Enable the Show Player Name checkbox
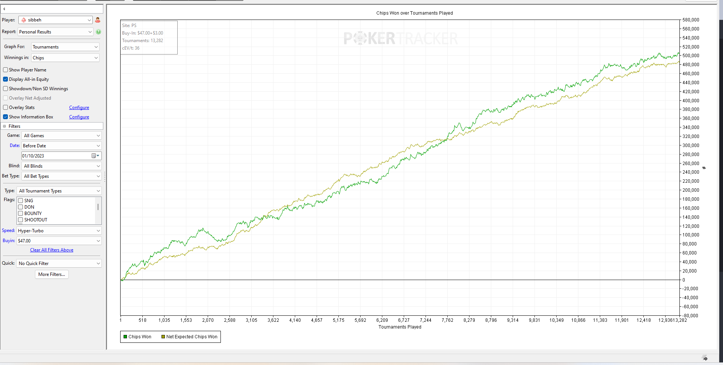The width and height of the screenshot is (723, 365). coord(6,70)
